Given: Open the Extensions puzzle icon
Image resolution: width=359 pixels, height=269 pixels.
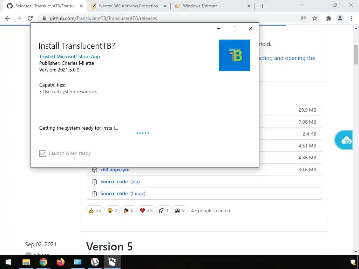Looking at the screenshot, I should pyautogui.click(x=328, y=18).
